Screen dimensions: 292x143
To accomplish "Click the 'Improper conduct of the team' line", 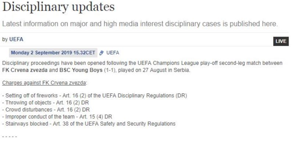I will [57, 117].
